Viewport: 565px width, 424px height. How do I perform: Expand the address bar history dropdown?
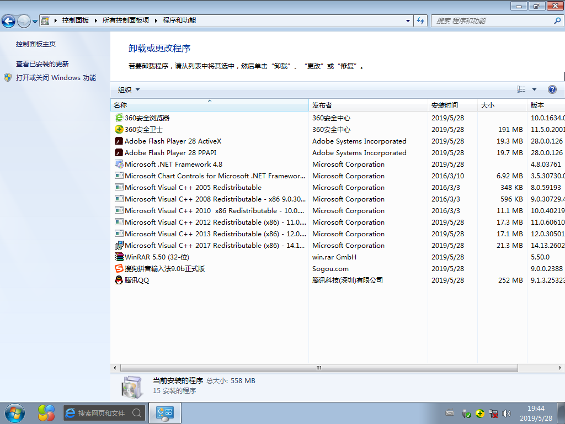point(408,20)
